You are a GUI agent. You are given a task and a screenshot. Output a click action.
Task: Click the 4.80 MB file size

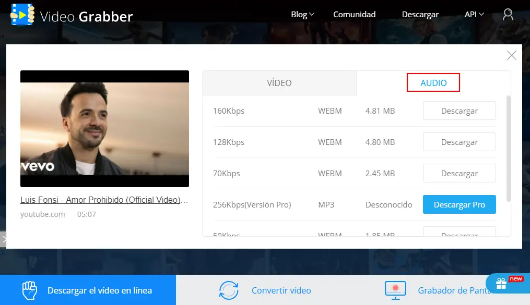tap(380, 142)
